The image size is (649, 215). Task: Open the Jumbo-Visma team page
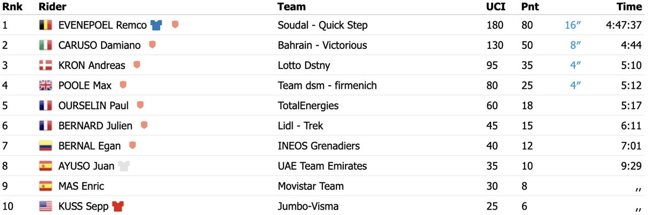[308, 206]
